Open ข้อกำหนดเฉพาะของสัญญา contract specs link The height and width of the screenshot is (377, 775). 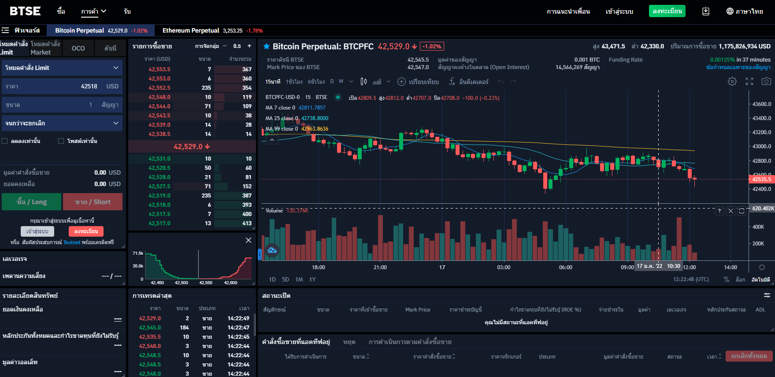pos(738,67)
